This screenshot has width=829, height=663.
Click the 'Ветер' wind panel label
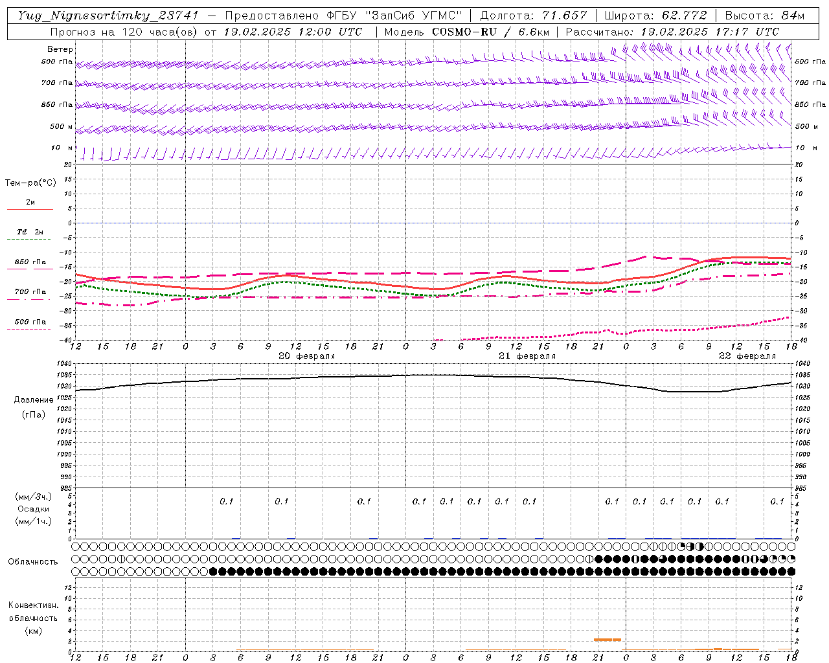[60, 49]
